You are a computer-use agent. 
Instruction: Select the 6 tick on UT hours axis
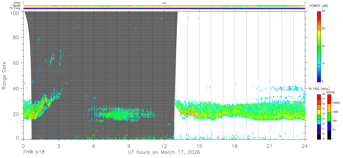pyautogui.click(x=94, y=146)
